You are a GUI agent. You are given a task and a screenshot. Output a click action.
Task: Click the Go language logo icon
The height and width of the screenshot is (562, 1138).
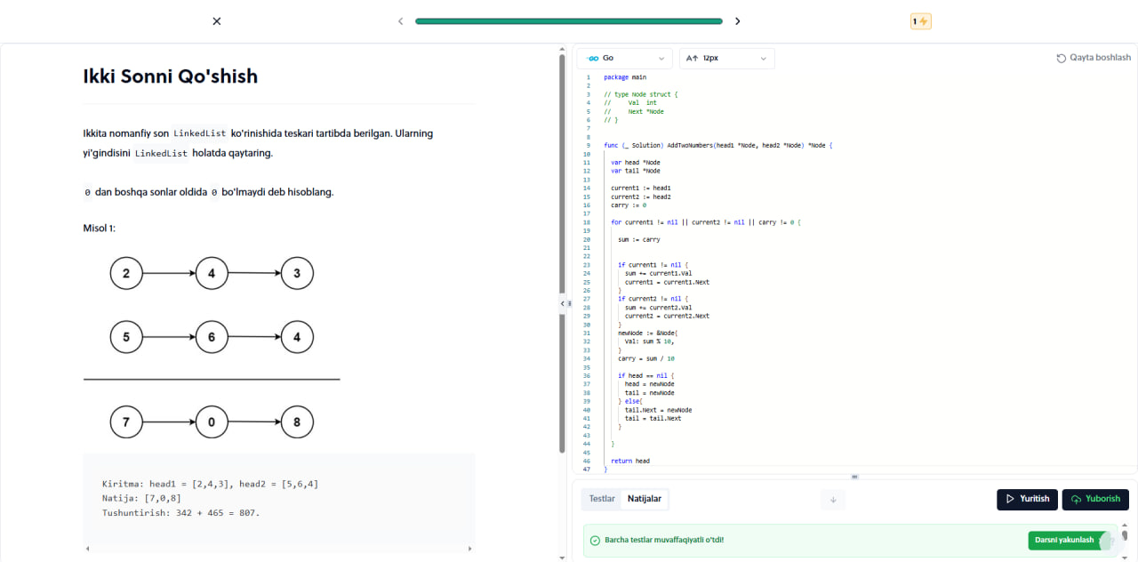pyautogui.click(x=593, y=58)
